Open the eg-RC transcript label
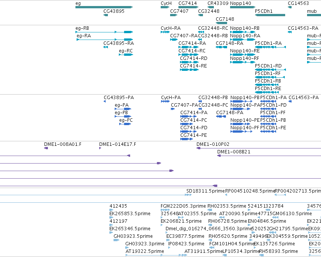 126,51
